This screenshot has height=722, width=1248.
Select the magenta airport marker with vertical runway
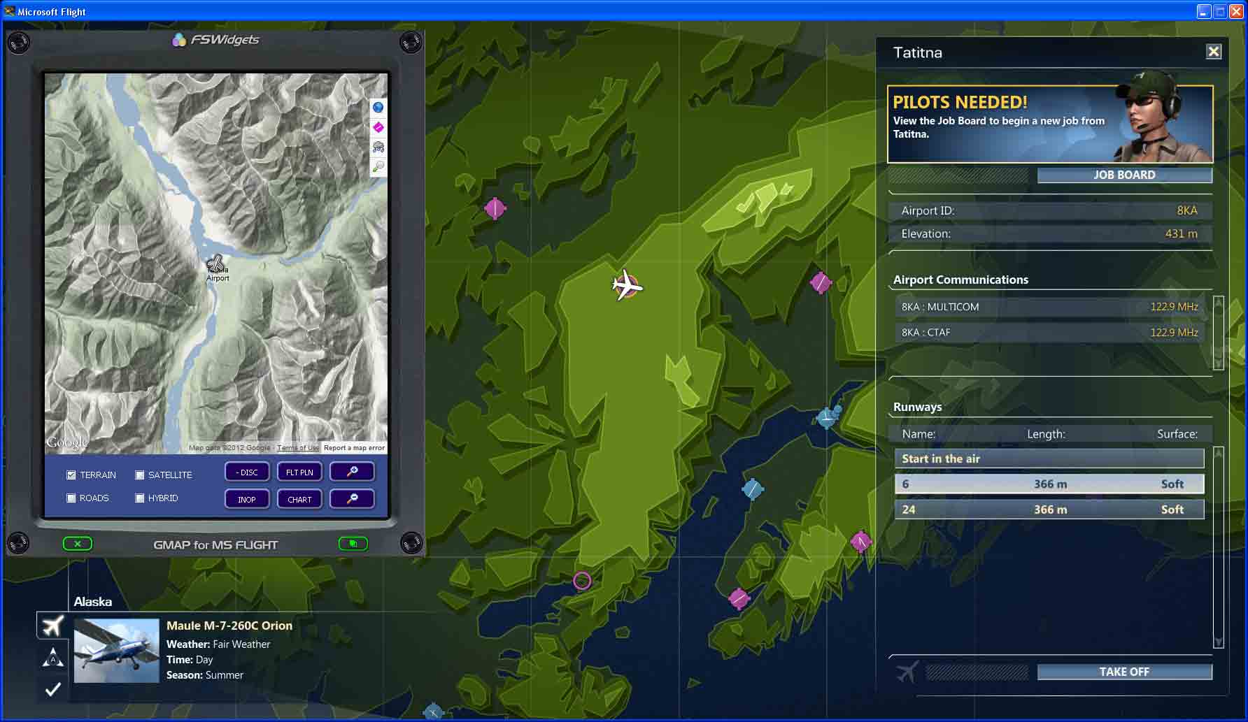click(x=495, y=208)
